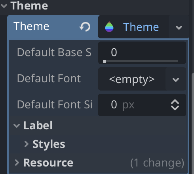Click the Label group heading

(38, 125)
